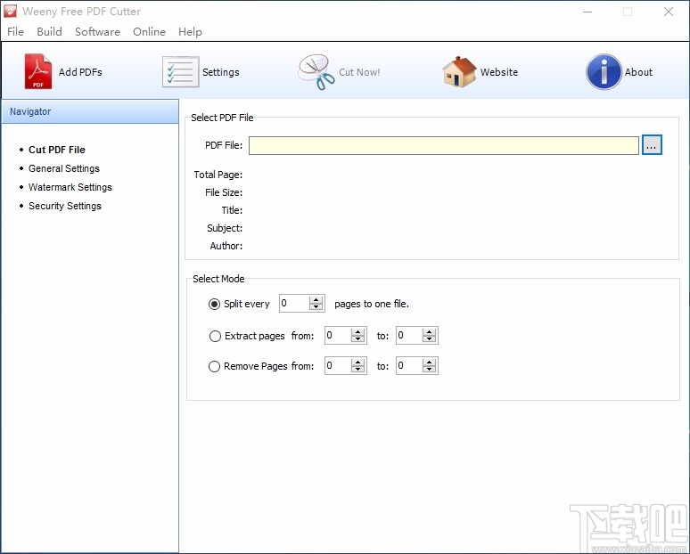Open the Help menu
This screenshot has width=690, height=554.
(190, 32)
